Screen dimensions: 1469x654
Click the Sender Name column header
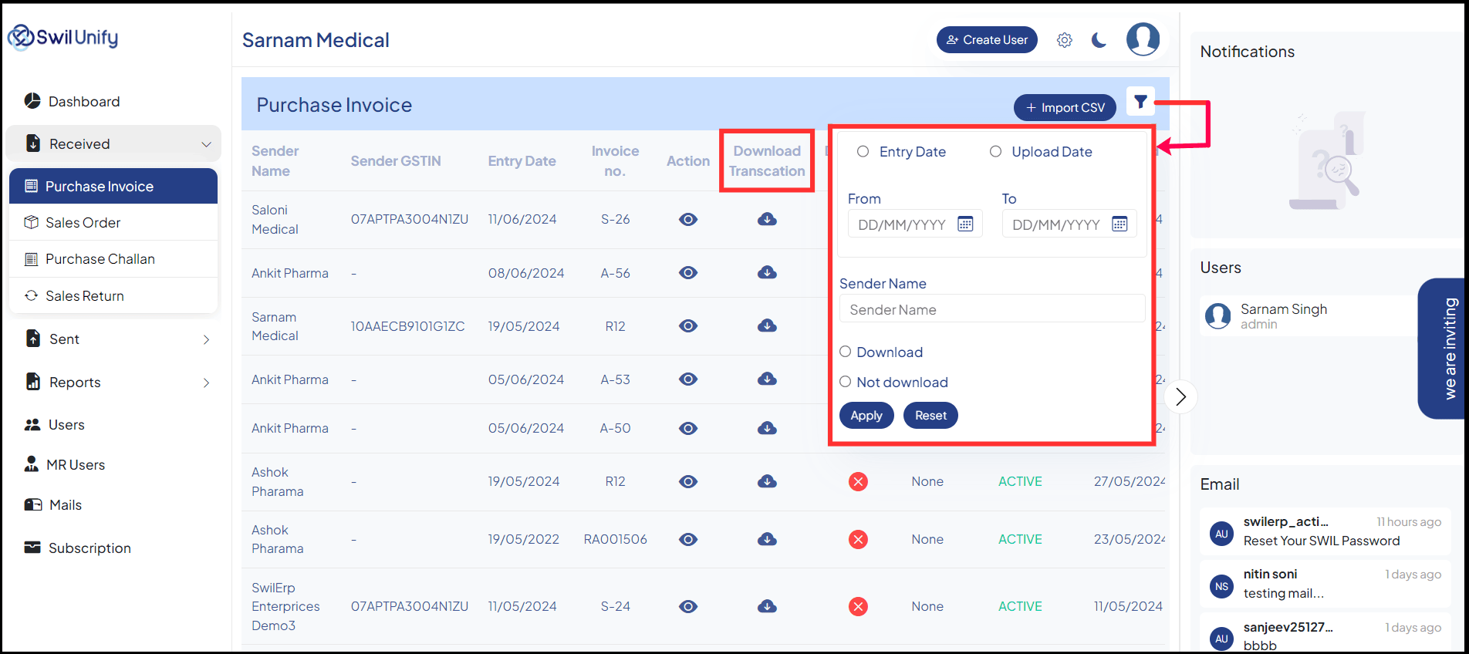tap(275, 161)
